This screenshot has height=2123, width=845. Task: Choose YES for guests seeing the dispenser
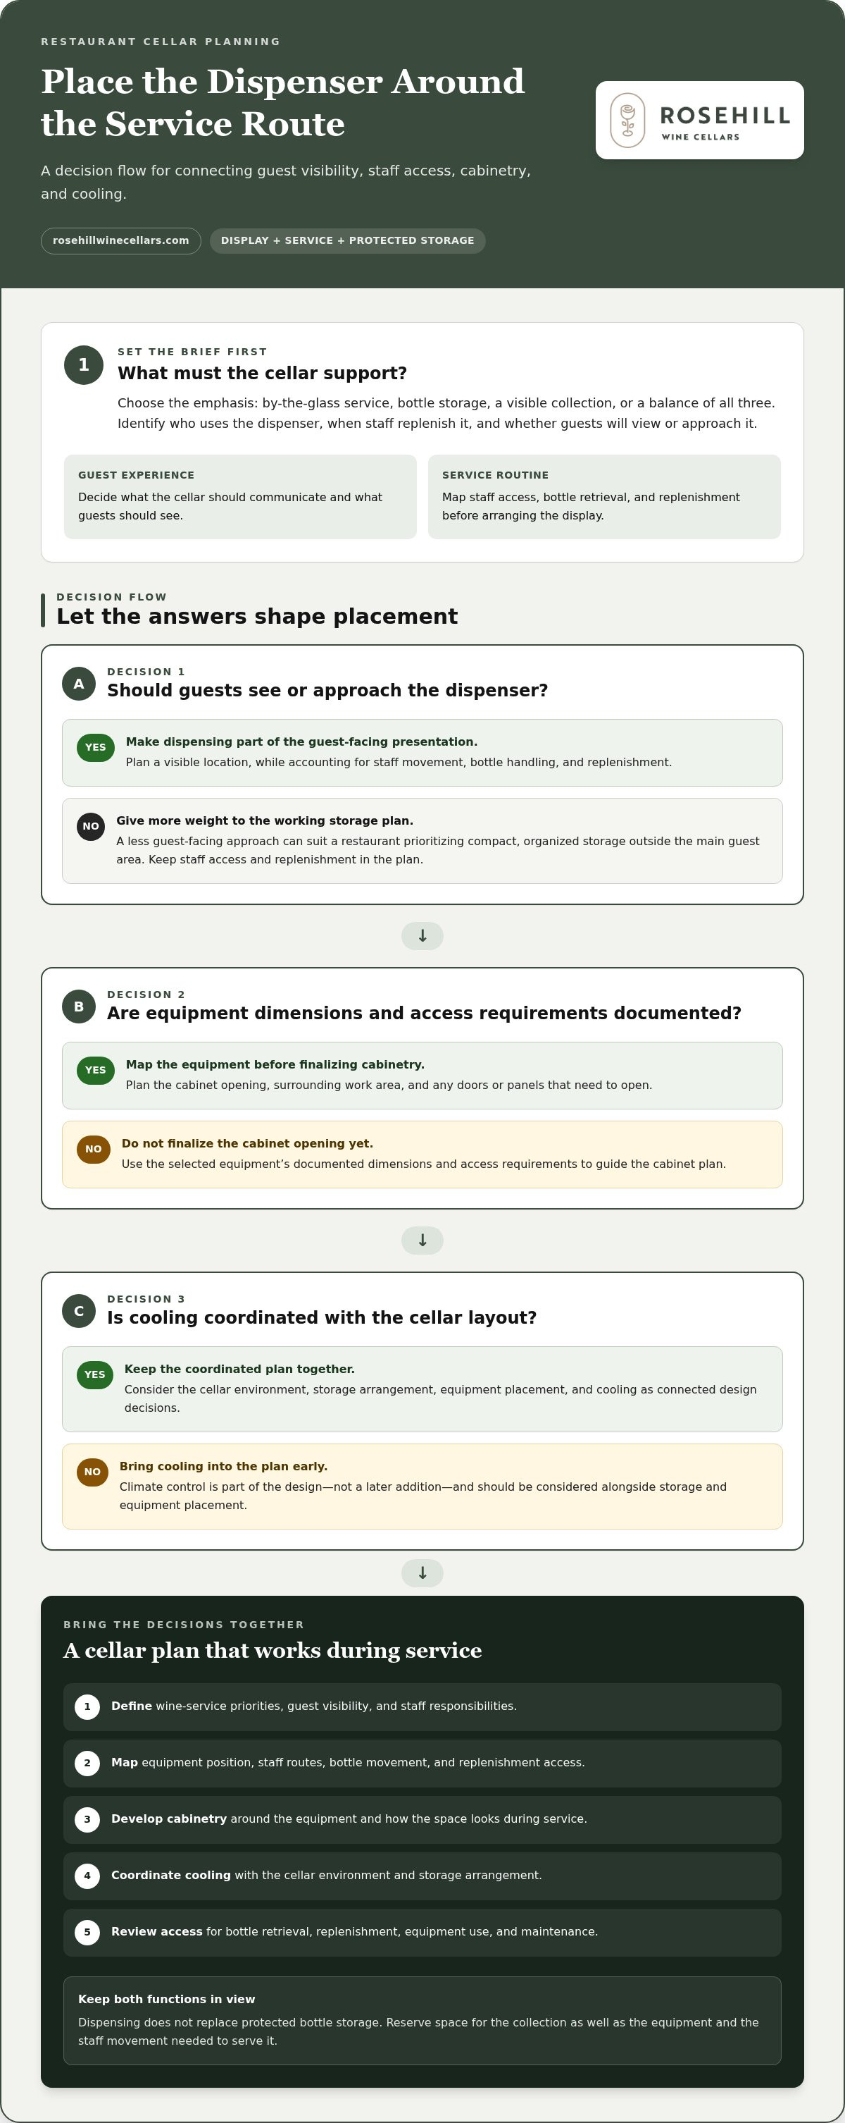(x=96, y=748)
